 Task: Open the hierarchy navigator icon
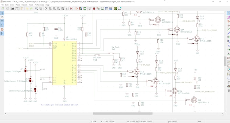tap(67, 9)
